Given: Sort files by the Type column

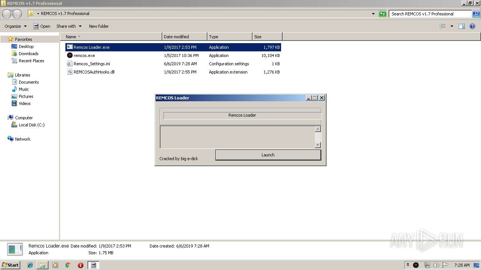Looking at the screenshot, I should pyautogui.click(x=230, y=37).
